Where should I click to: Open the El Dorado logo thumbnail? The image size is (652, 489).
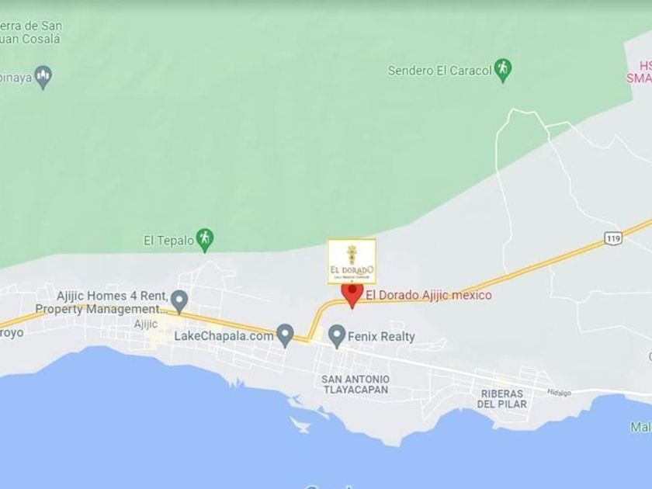point(352,261)
